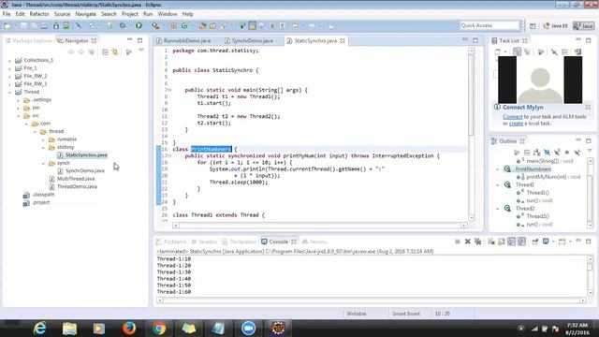Screen dimensions: 599x337
Task: Click Remove All Terminated Launches console icon
Action: click(x=477, y=242)
